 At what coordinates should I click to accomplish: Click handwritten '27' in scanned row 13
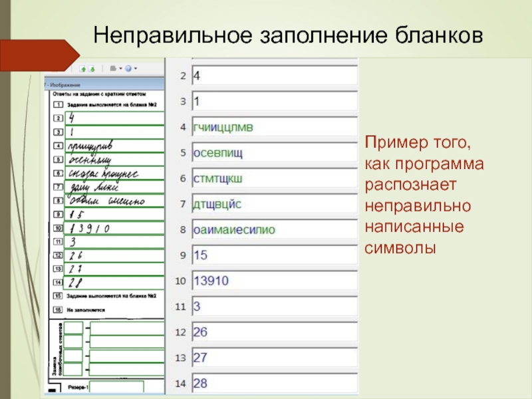(x=75, y=269)
